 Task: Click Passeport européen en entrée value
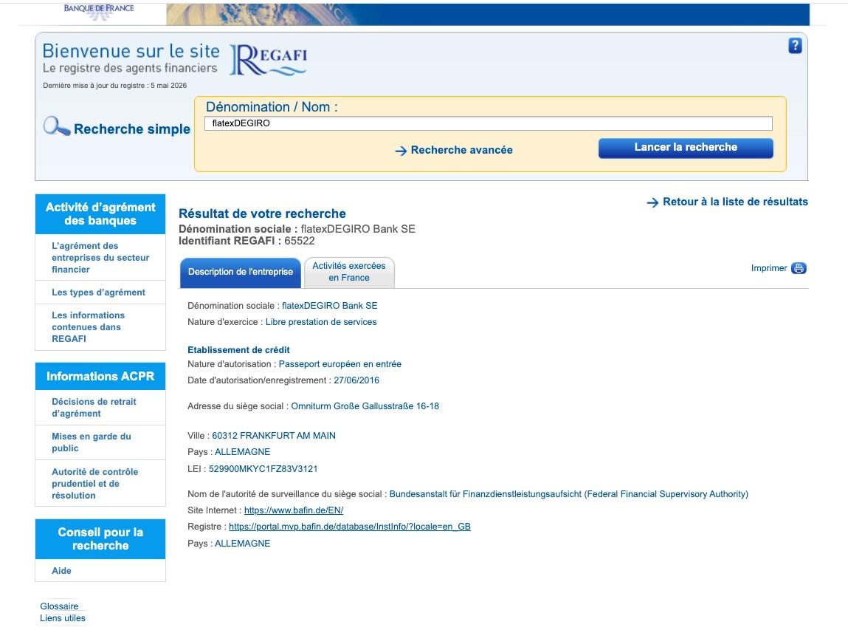tap(339, 364)
